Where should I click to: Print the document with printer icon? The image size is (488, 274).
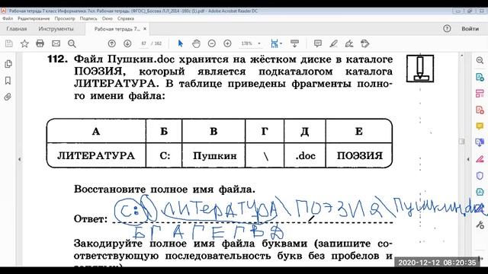(40, 43)
